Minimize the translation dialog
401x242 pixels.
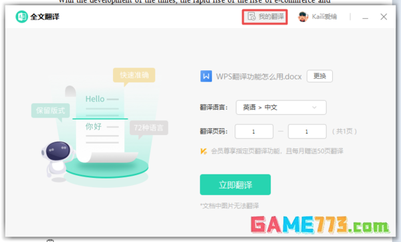(365, 17)
